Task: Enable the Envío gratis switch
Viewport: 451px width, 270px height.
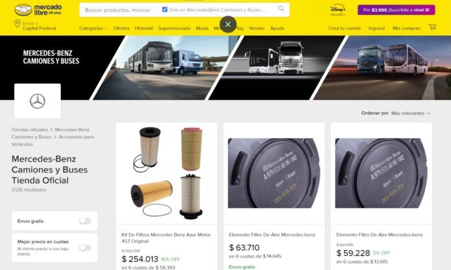Action: click(85, 221)
